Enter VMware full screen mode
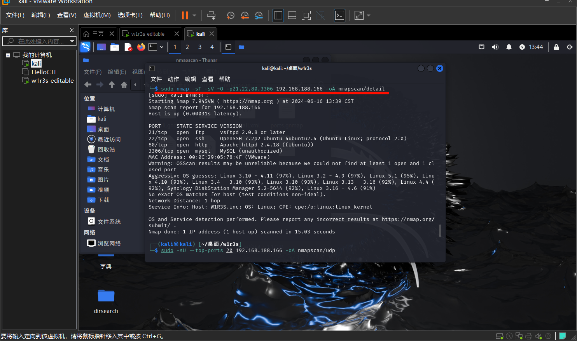 [306, 16]
